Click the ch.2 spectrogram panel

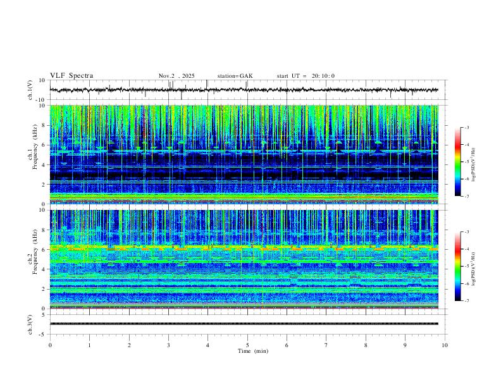[244, 259]
